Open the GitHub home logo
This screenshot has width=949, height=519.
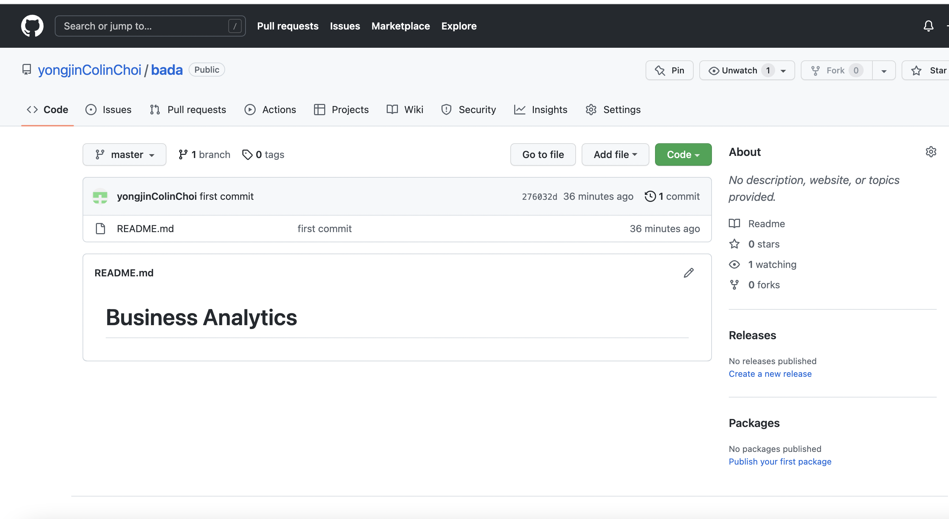tap(32, 26)
